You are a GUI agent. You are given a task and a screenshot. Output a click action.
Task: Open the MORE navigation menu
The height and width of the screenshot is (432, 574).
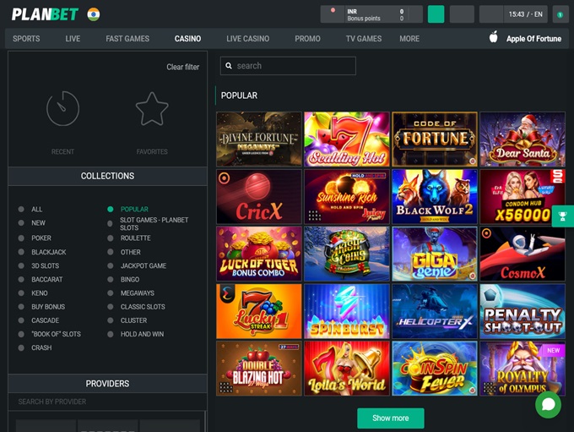(409, 39)
